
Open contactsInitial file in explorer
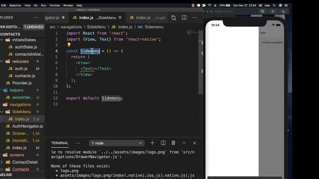pos(29,54)
